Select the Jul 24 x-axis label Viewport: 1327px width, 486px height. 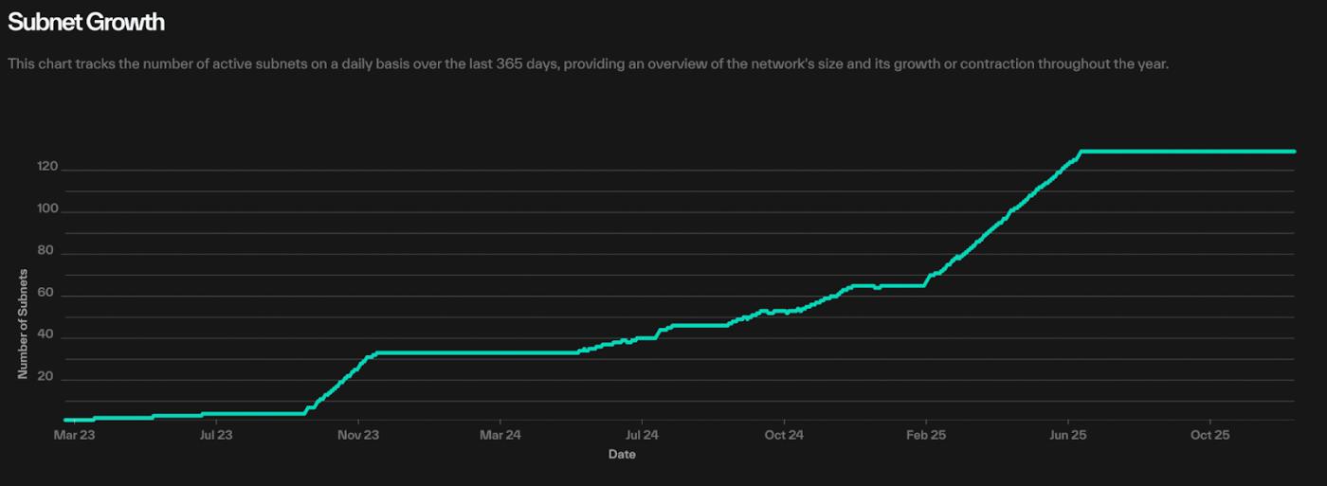tap(642, 435)
